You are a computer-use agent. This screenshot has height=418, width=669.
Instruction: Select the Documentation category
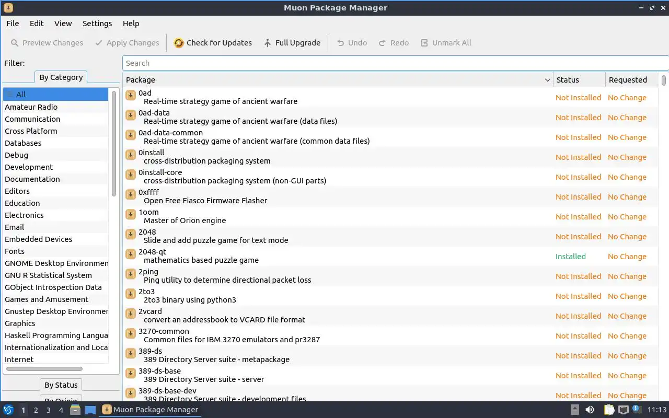[x=55, y=179]
